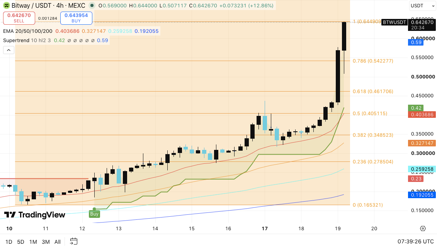This screenshot has height=248, width=437.
Task: Select the 5D time range
Action: pos(20,242)
